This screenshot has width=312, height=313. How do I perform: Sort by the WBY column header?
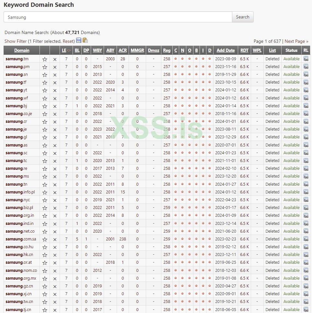[98, 50]
